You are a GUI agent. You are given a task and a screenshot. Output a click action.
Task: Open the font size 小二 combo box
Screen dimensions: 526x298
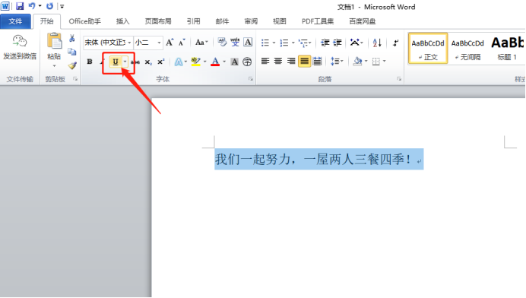pos(148,43)
